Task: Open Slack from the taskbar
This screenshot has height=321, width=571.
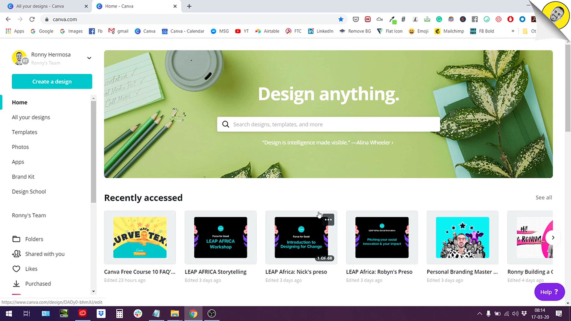Action: pos(138,314)
